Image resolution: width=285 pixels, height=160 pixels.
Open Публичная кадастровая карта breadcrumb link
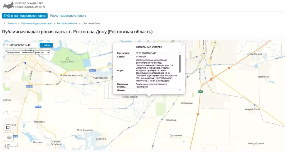(x=37, y=24)
